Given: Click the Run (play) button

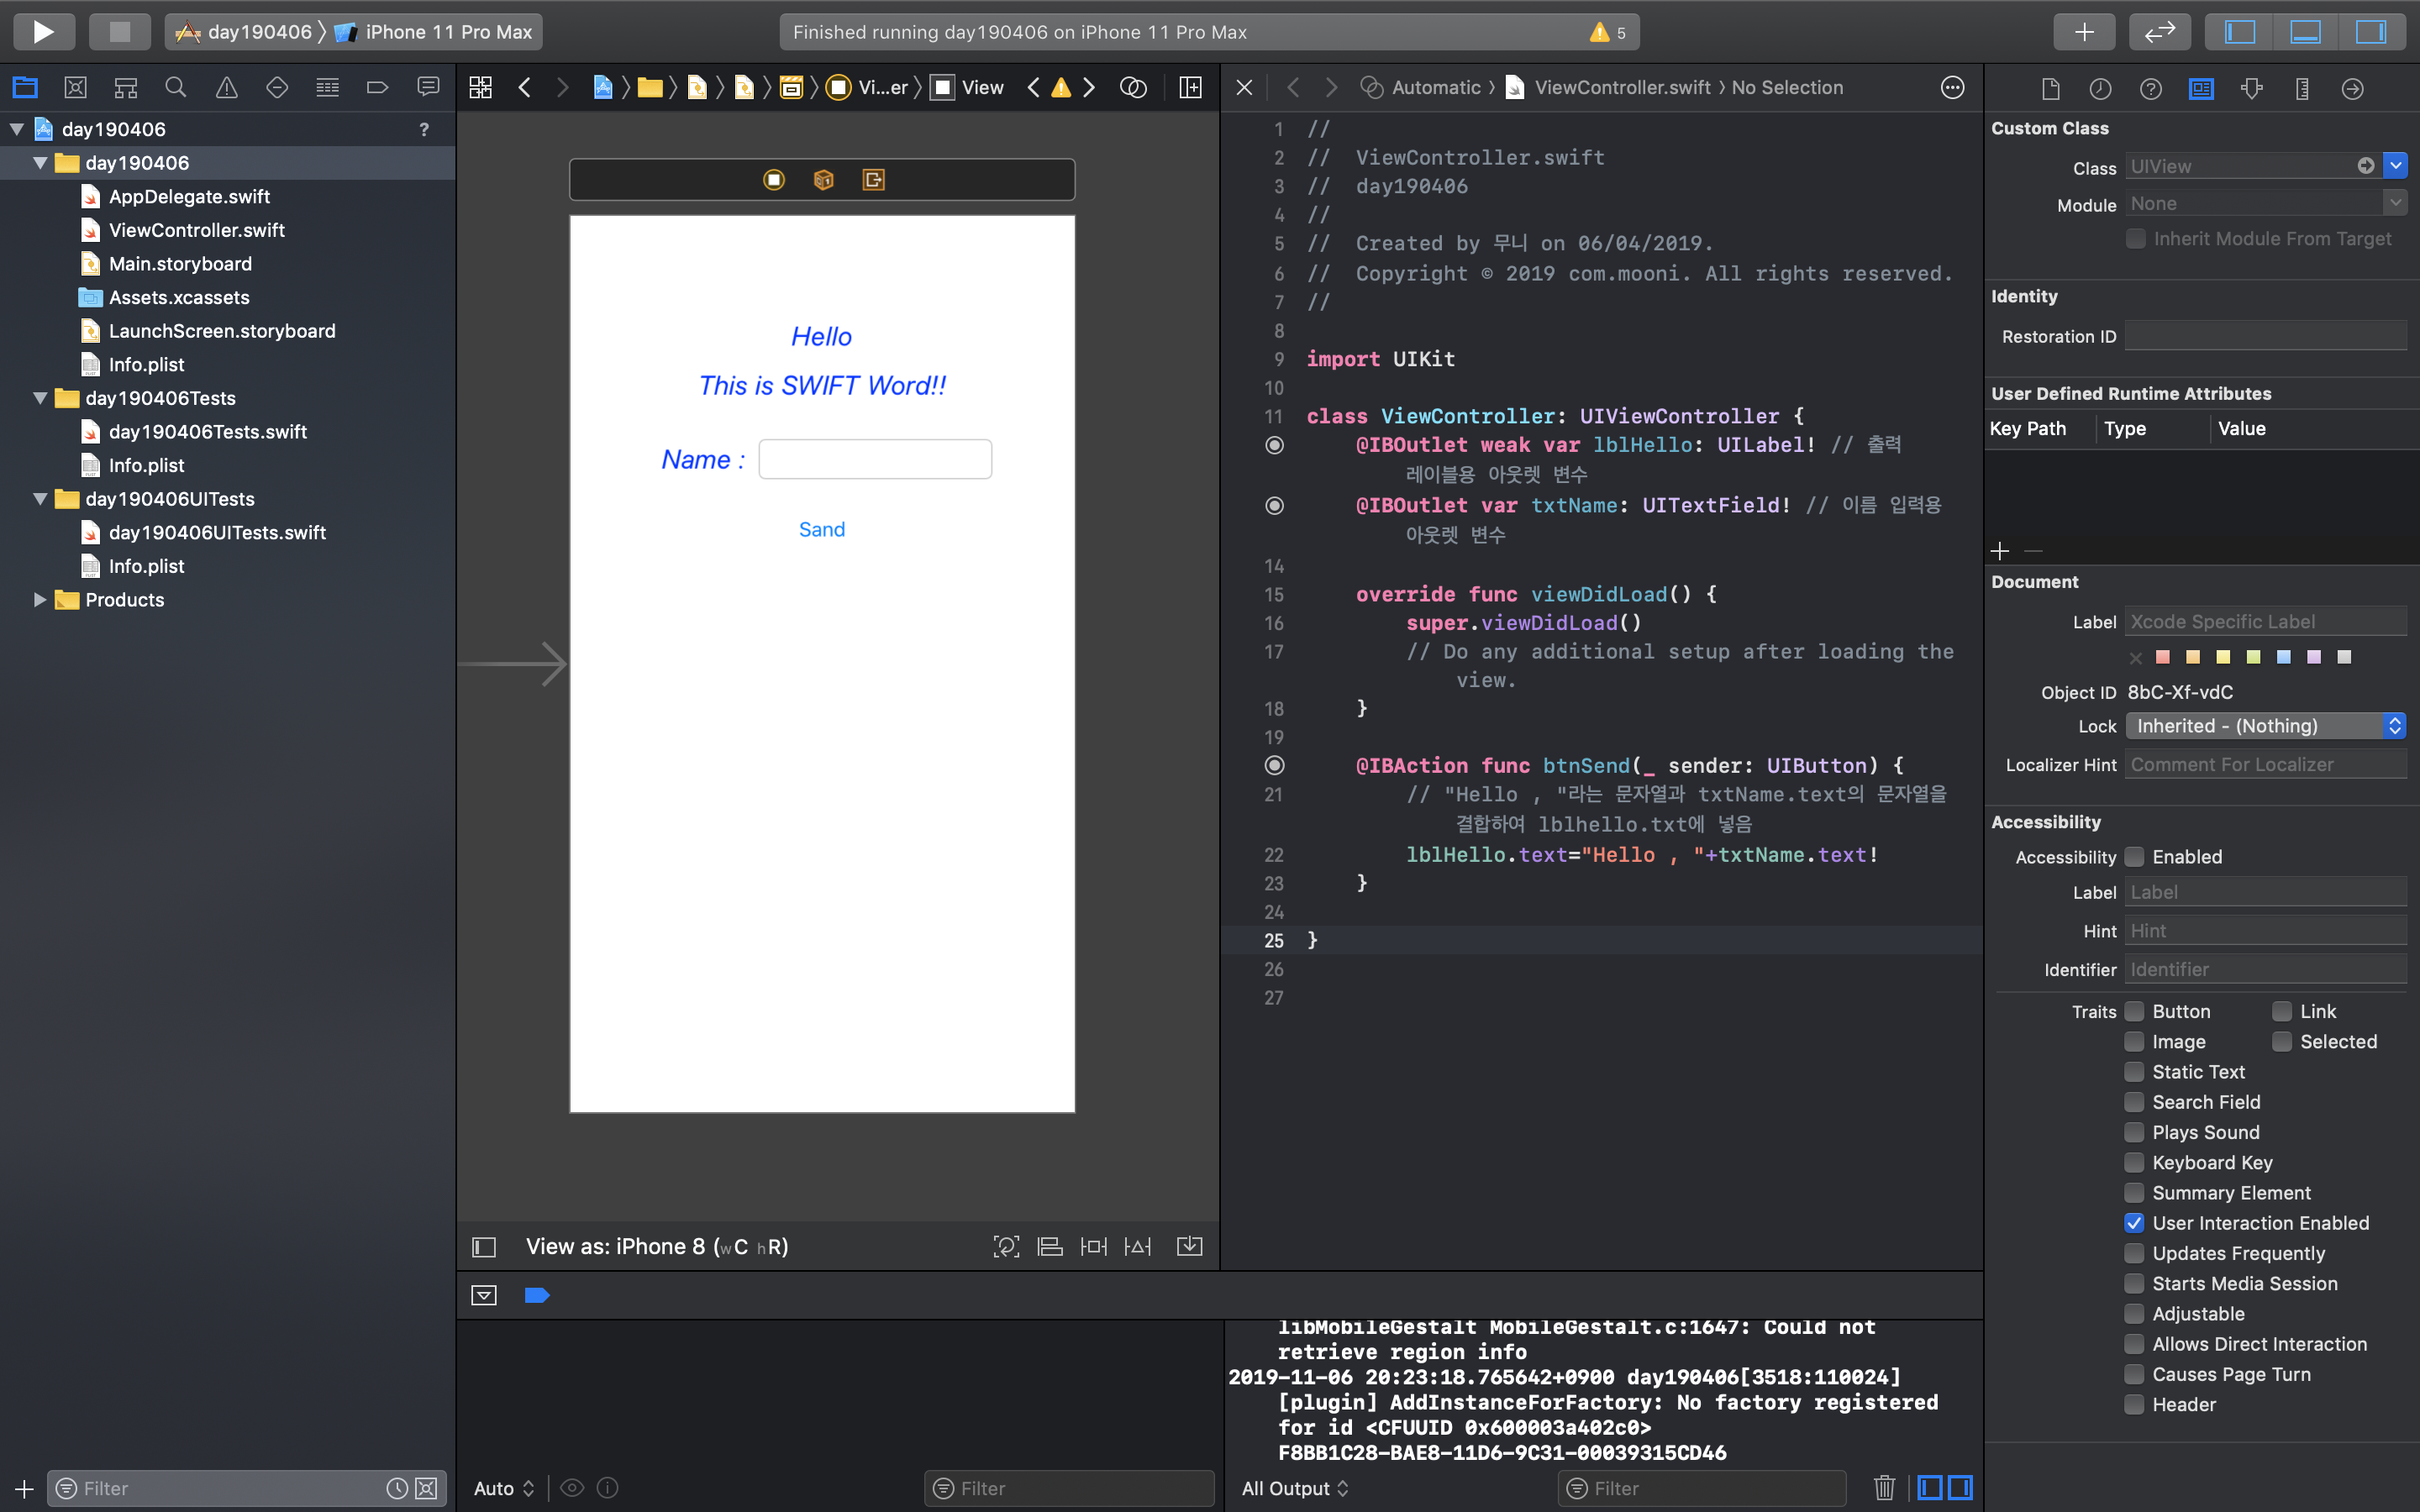Looking at the screenshot, I should click(x=43, y=32).
